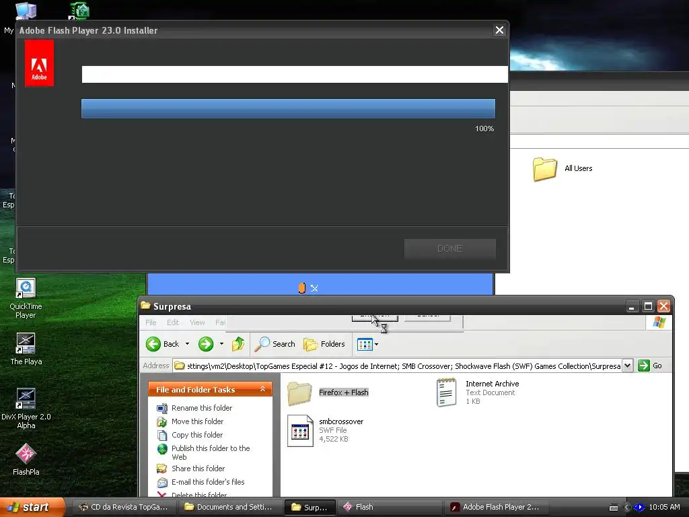Image resolution: width=689 pixels, height=517 pixels.
Task: Click the Start button
Action: [x=32, y=507]
